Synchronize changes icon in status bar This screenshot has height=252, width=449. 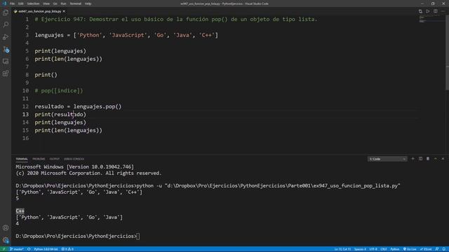coord(29,249)
